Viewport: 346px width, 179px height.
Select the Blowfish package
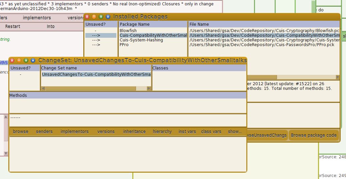128,31
